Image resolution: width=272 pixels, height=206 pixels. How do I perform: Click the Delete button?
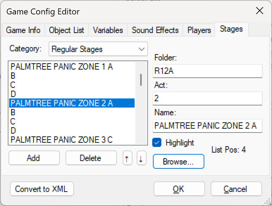91,158
